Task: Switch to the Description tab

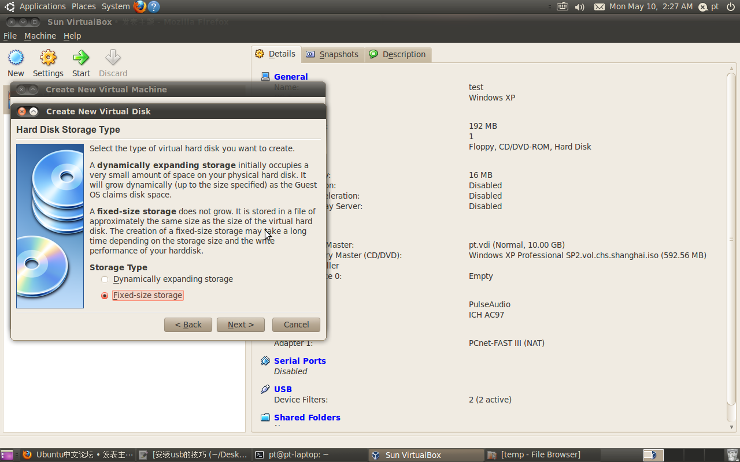Action: (398, 54)
